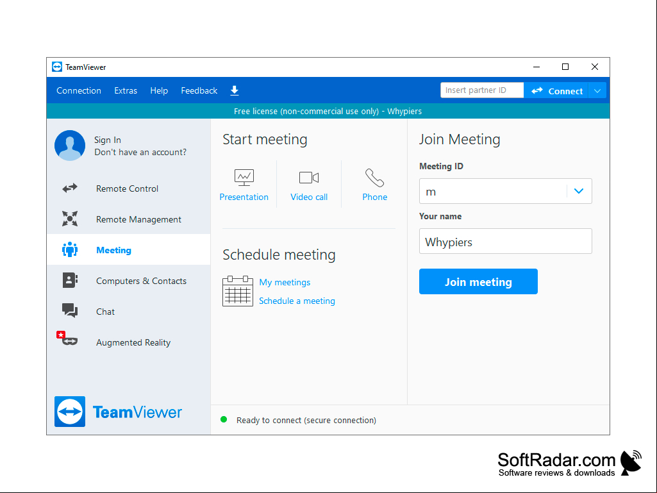Viewport: 657px width, 493px height.
Task: Maximize the TeamViewer window
Action: (565, 67)
